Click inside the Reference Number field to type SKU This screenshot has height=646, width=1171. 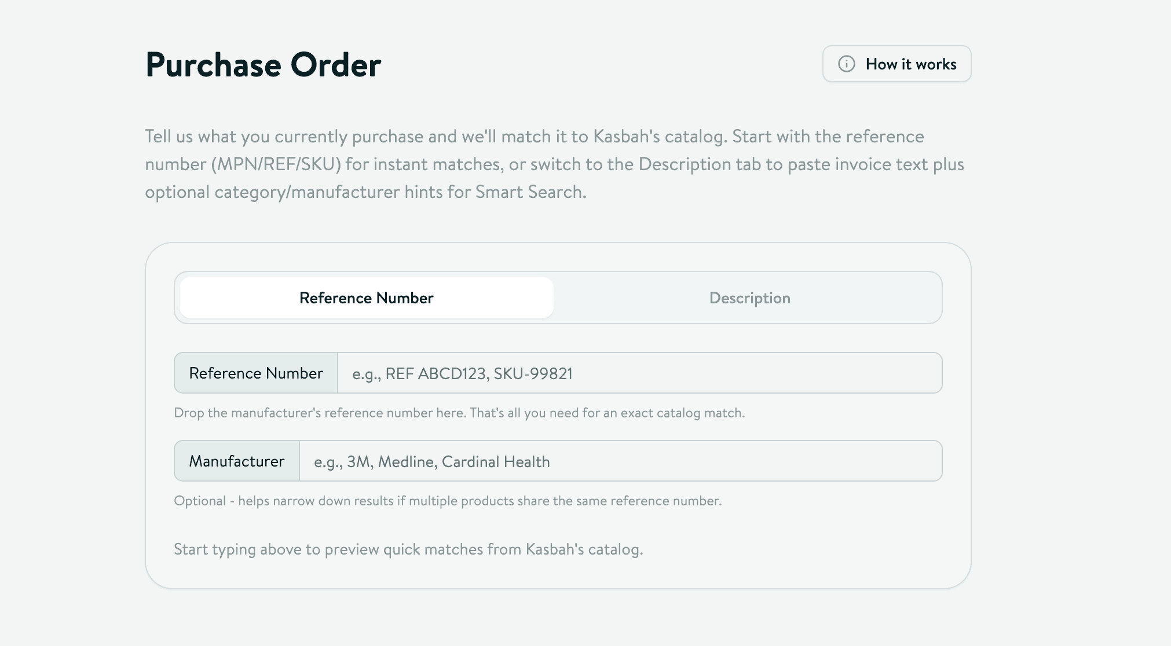637,373
